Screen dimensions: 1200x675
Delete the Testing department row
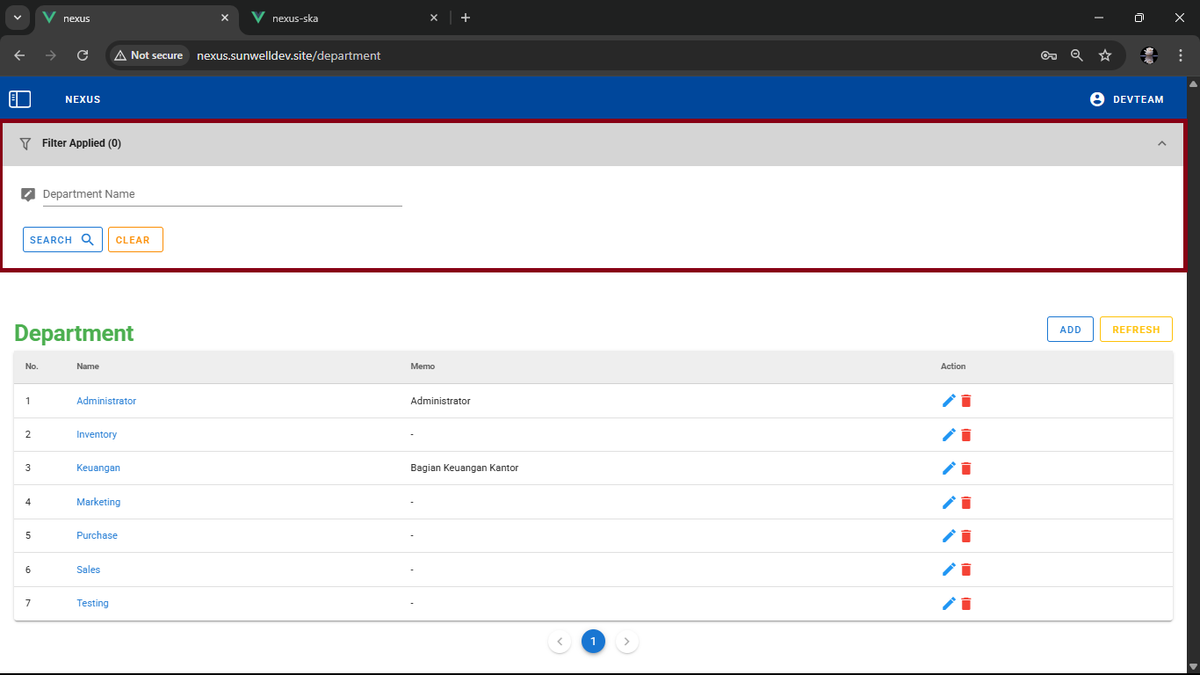coord(966,604)
